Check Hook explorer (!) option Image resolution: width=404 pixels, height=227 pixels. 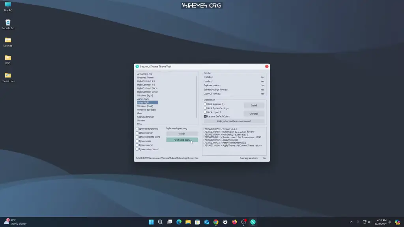205,104
